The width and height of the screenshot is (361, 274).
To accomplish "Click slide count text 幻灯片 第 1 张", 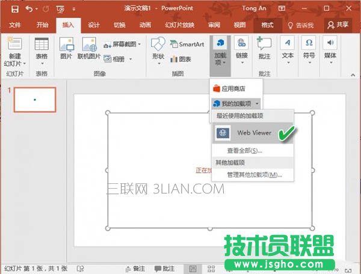I will click(x=25, y=269).
